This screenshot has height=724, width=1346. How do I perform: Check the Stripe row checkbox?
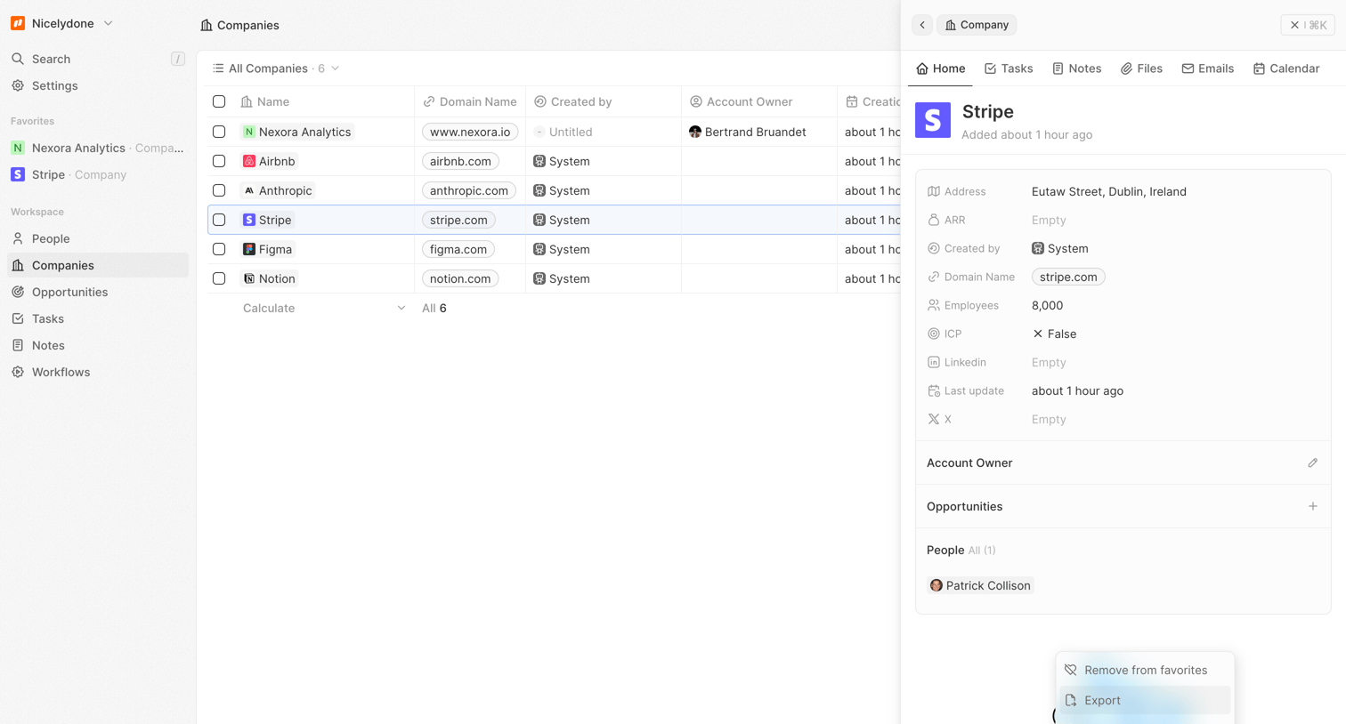coord(219,220)
